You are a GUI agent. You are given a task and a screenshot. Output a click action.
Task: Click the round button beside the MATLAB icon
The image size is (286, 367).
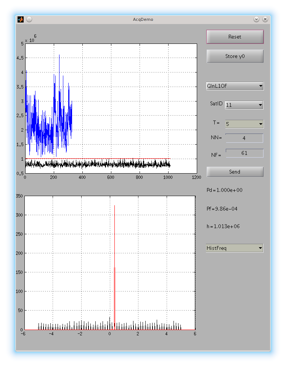click(29, 19)
